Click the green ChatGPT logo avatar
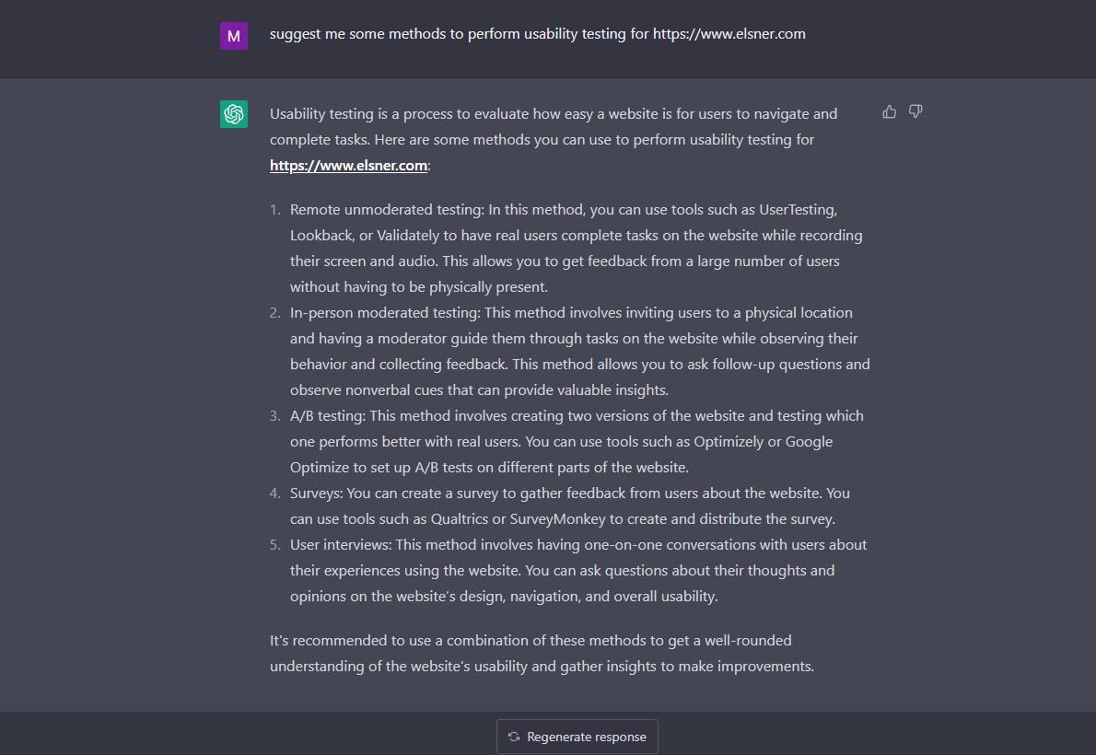This screenshot has width=1096, height=755. point(234,114)
